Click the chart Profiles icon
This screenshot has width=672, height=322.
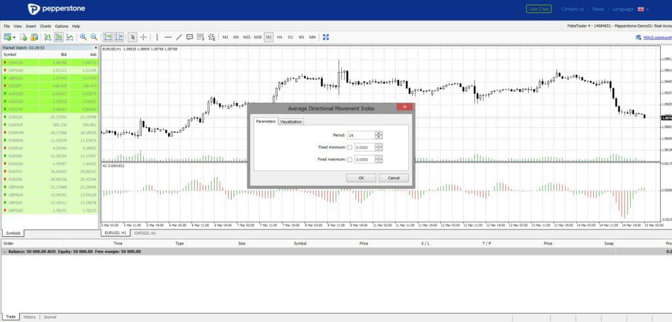coord(24,37)
